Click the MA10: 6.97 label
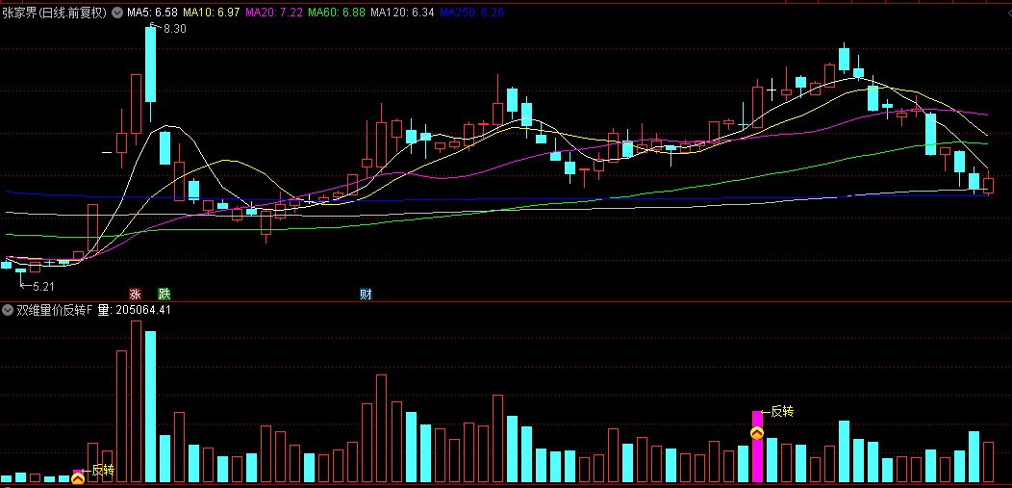Viewport: 1012px width, 488px height. pos(212,13)
